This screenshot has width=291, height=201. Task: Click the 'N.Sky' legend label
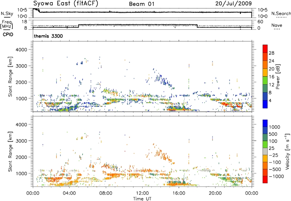coord(7,13)
